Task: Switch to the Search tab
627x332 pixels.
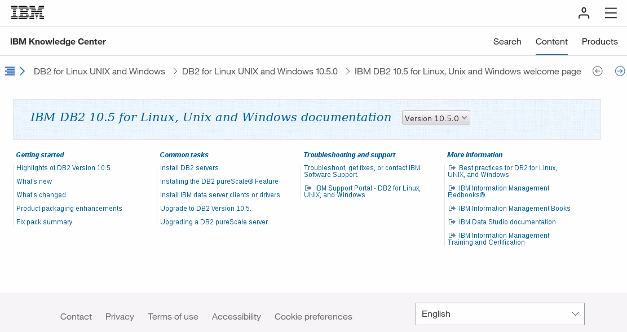Action: 507,41
